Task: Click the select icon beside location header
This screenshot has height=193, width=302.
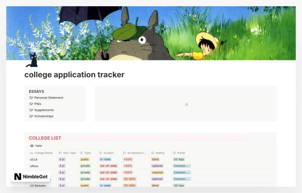Action: tap(101, 153)
